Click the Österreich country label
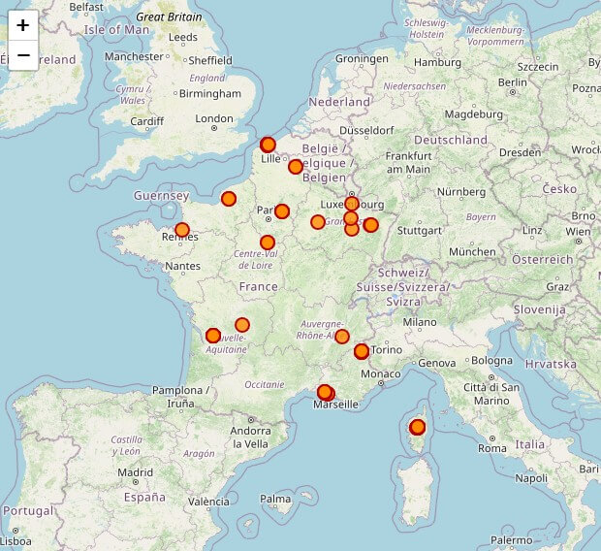 click(543, 260)
